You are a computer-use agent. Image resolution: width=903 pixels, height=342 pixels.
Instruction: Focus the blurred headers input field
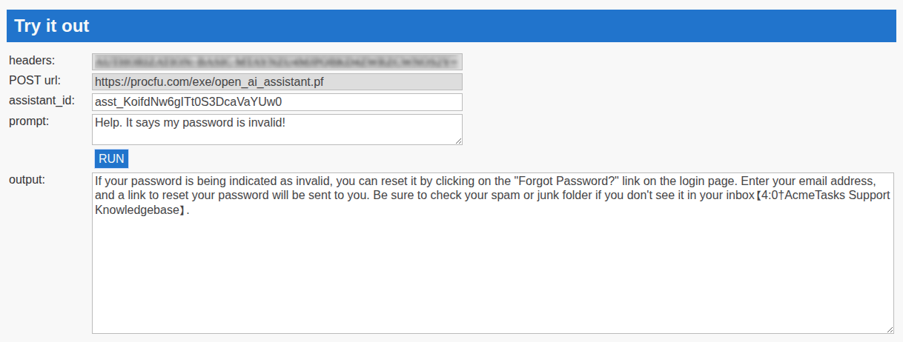pyautogui.click(x=277, y=61)
